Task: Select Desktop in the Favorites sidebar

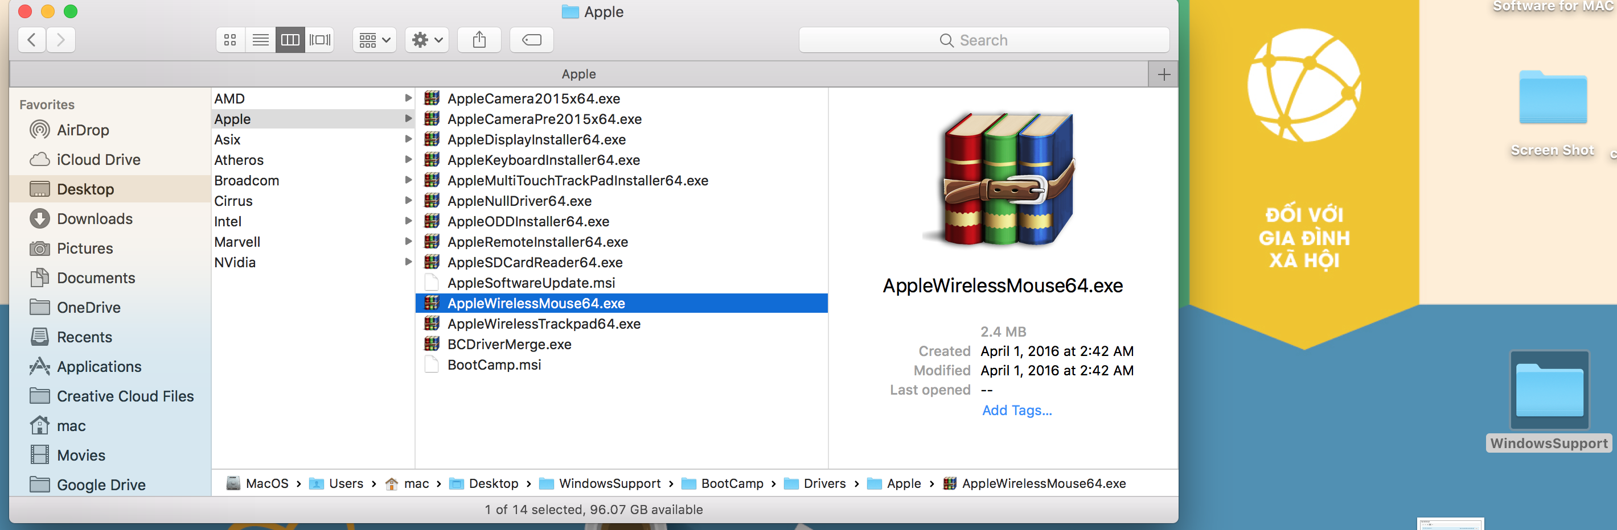Action: 86,189
